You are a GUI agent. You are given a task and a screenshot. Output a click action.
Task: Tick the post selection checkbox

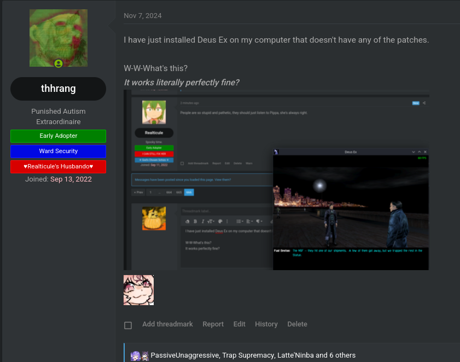(128, 325)
